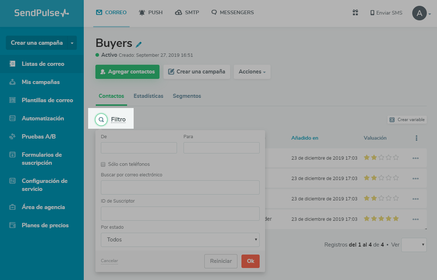Viewport: 437px width, 280px height.
Task: Click the Área de agencia briefcase icon
Action: pos(12,207)
